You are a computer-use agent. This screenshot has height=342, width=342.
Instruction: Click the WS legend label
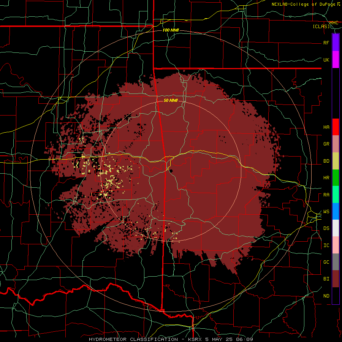click(x=326, y=212)
